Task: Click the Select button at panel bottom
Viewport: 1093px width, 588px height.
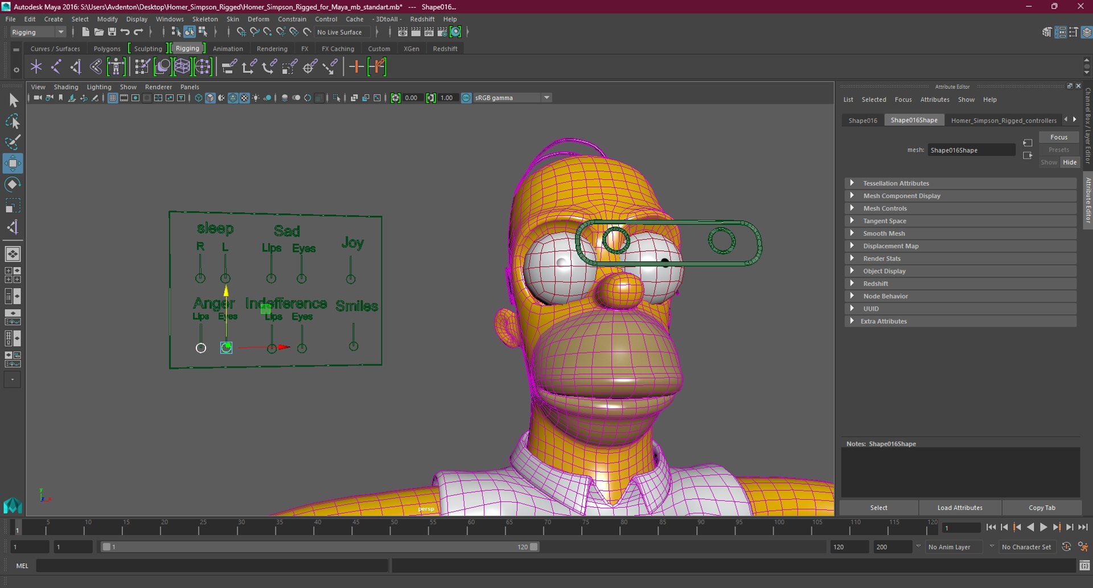Action: pyautogui.click(x=878, y=508)
